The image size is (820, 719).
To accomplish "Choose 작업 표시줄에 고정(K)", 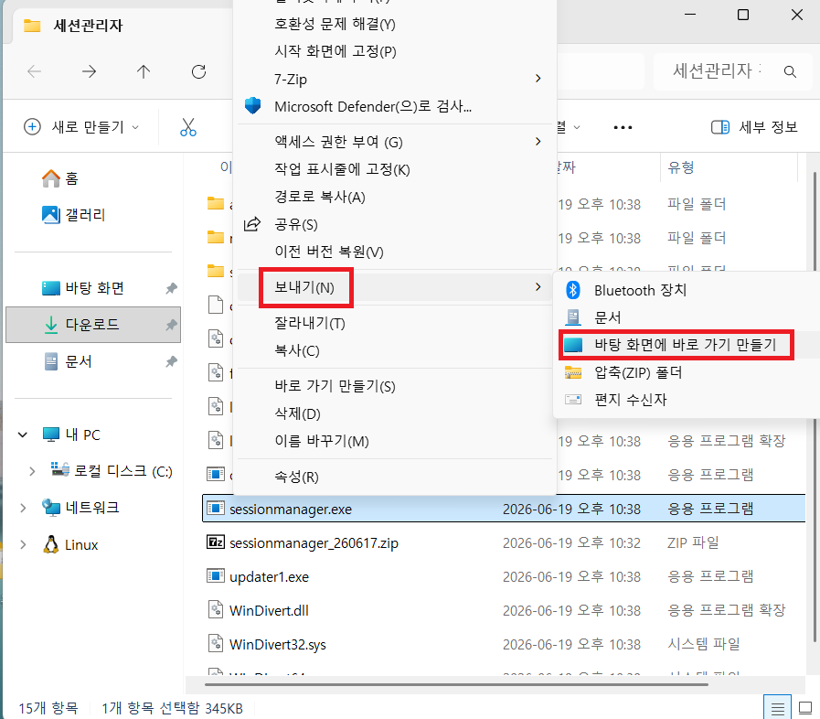I will (394, 169).
